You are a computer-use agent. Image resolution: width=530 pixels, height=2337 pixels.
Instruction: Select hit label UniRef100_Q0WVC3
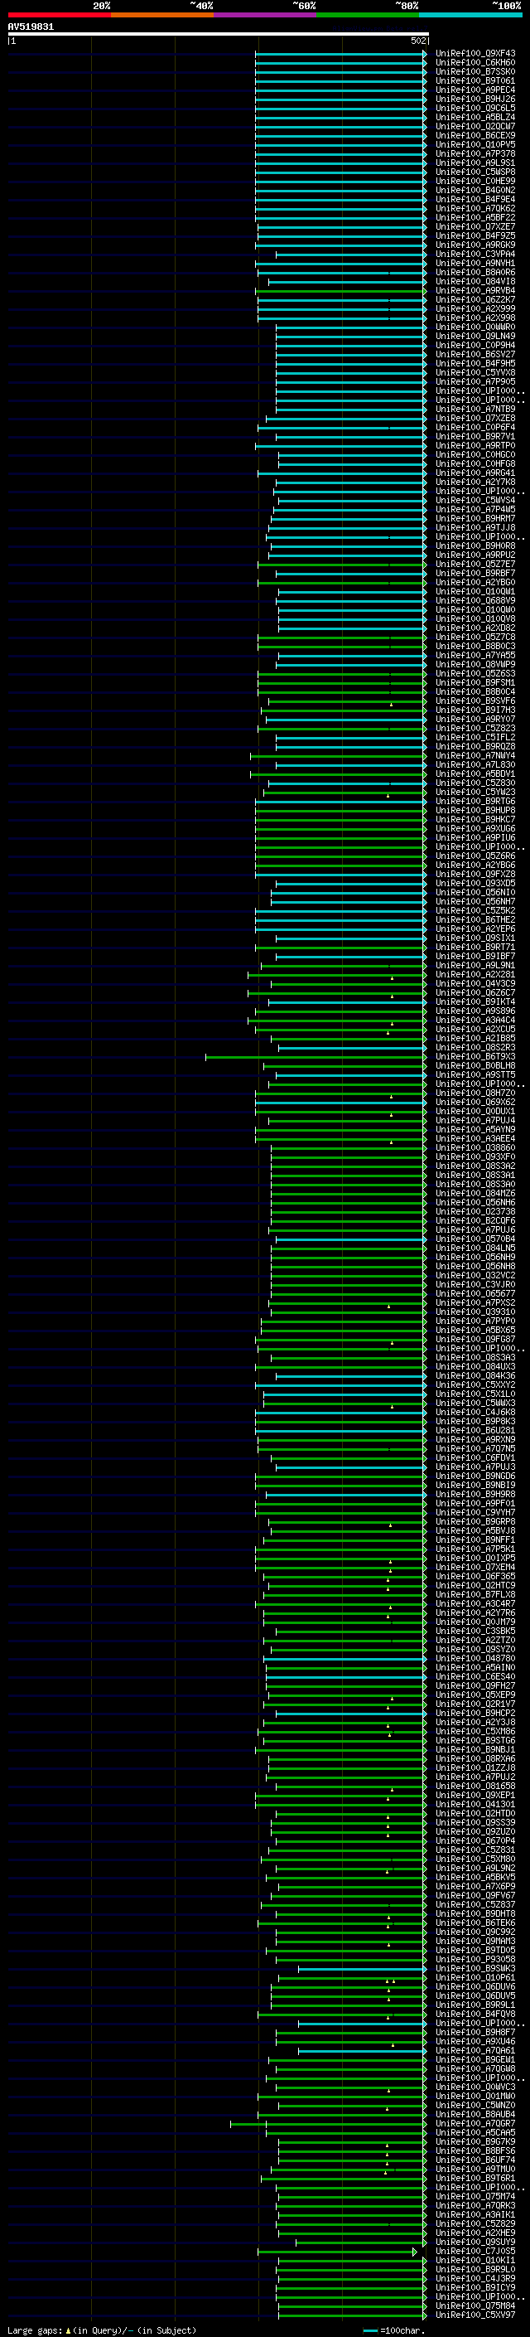point(475,2087)
